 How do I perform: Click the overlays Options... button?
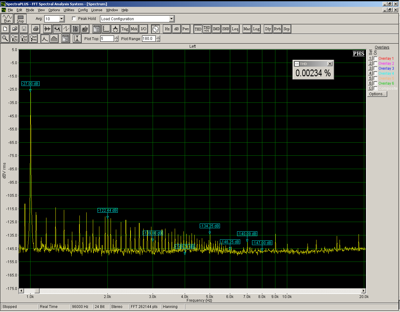tap(377, 94)
